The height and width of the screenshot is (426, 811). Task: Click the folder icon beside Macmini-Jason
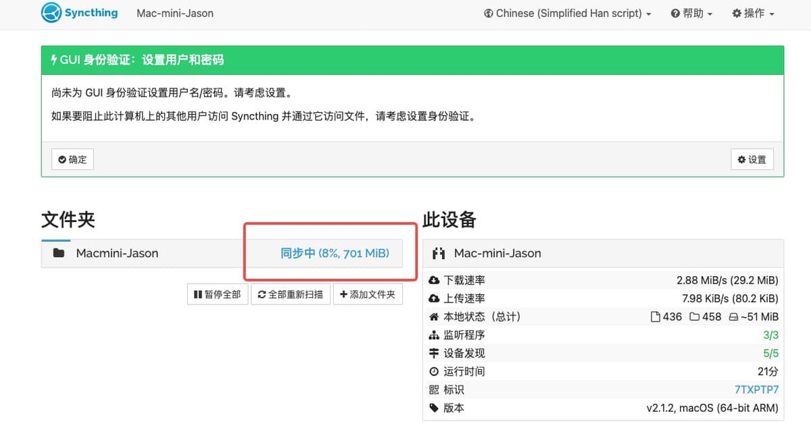(59, 253)
